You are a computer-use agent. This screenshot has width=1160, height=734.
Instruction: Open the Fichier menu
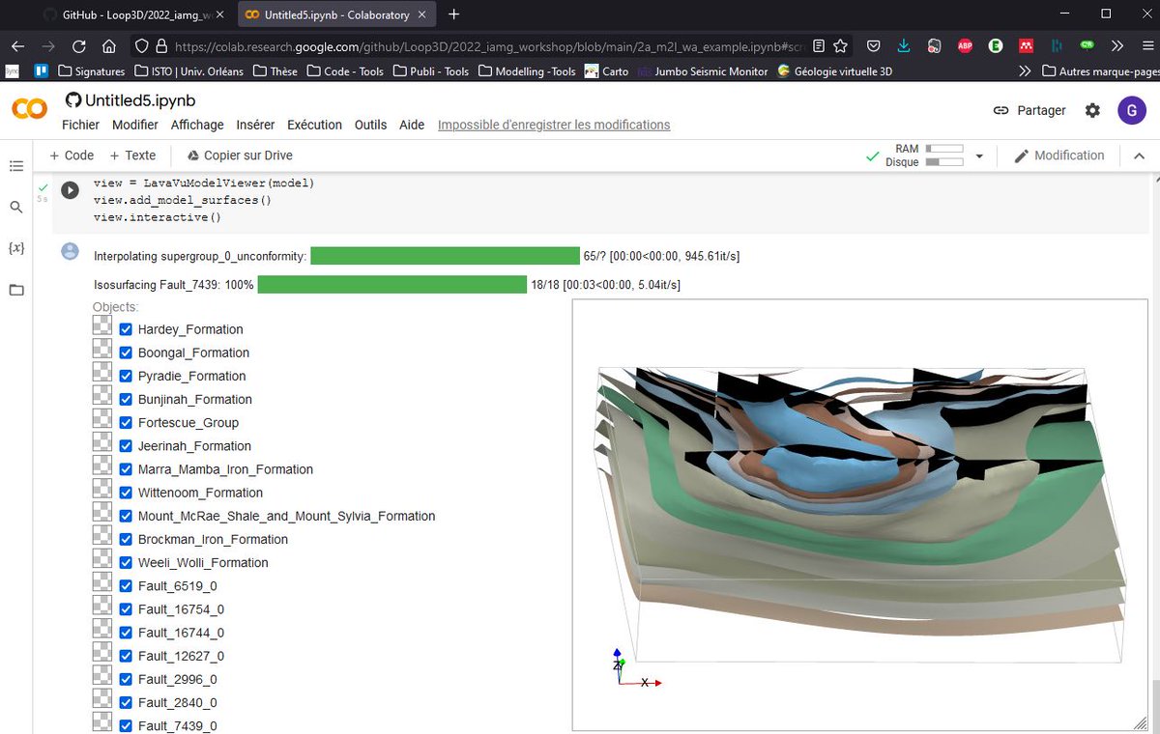80,125
